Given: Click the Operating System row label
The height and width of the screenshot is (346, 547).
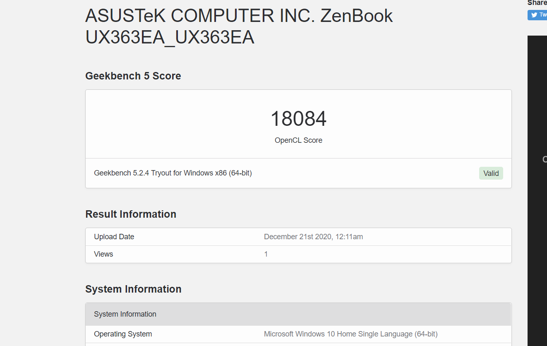Looking at the screenshot, I should pyautogui.click(x=123, y=334).
